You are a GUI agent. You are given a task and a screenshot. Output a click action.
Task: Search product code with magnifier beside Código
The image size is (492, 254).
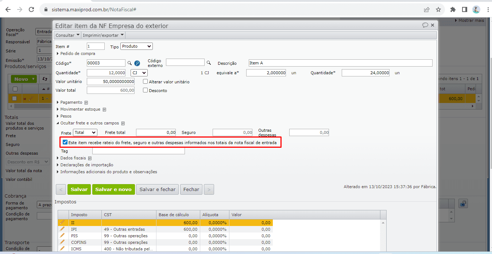129,63
